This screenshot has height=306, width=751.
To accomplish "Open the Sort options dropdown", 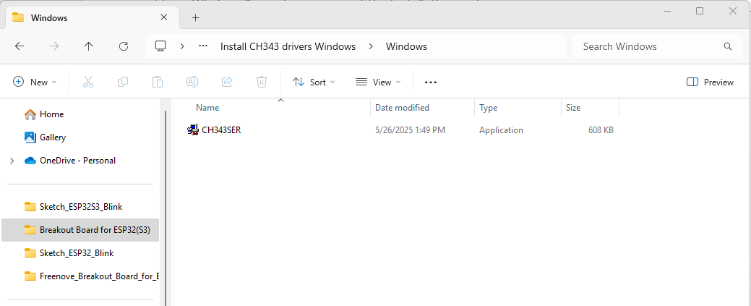I will tap(314, 82).
